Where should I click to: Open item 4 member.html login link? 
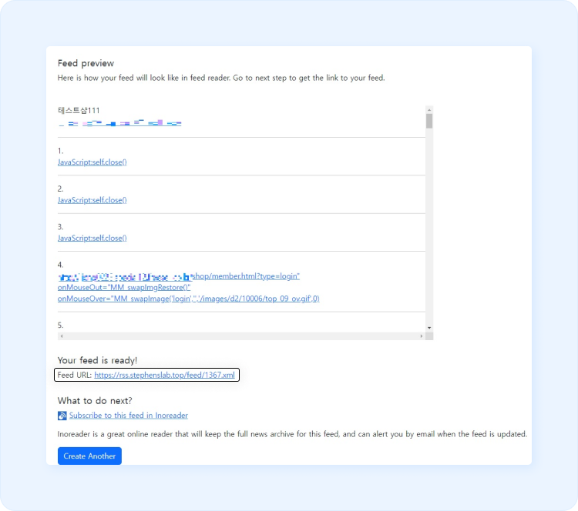245,276
